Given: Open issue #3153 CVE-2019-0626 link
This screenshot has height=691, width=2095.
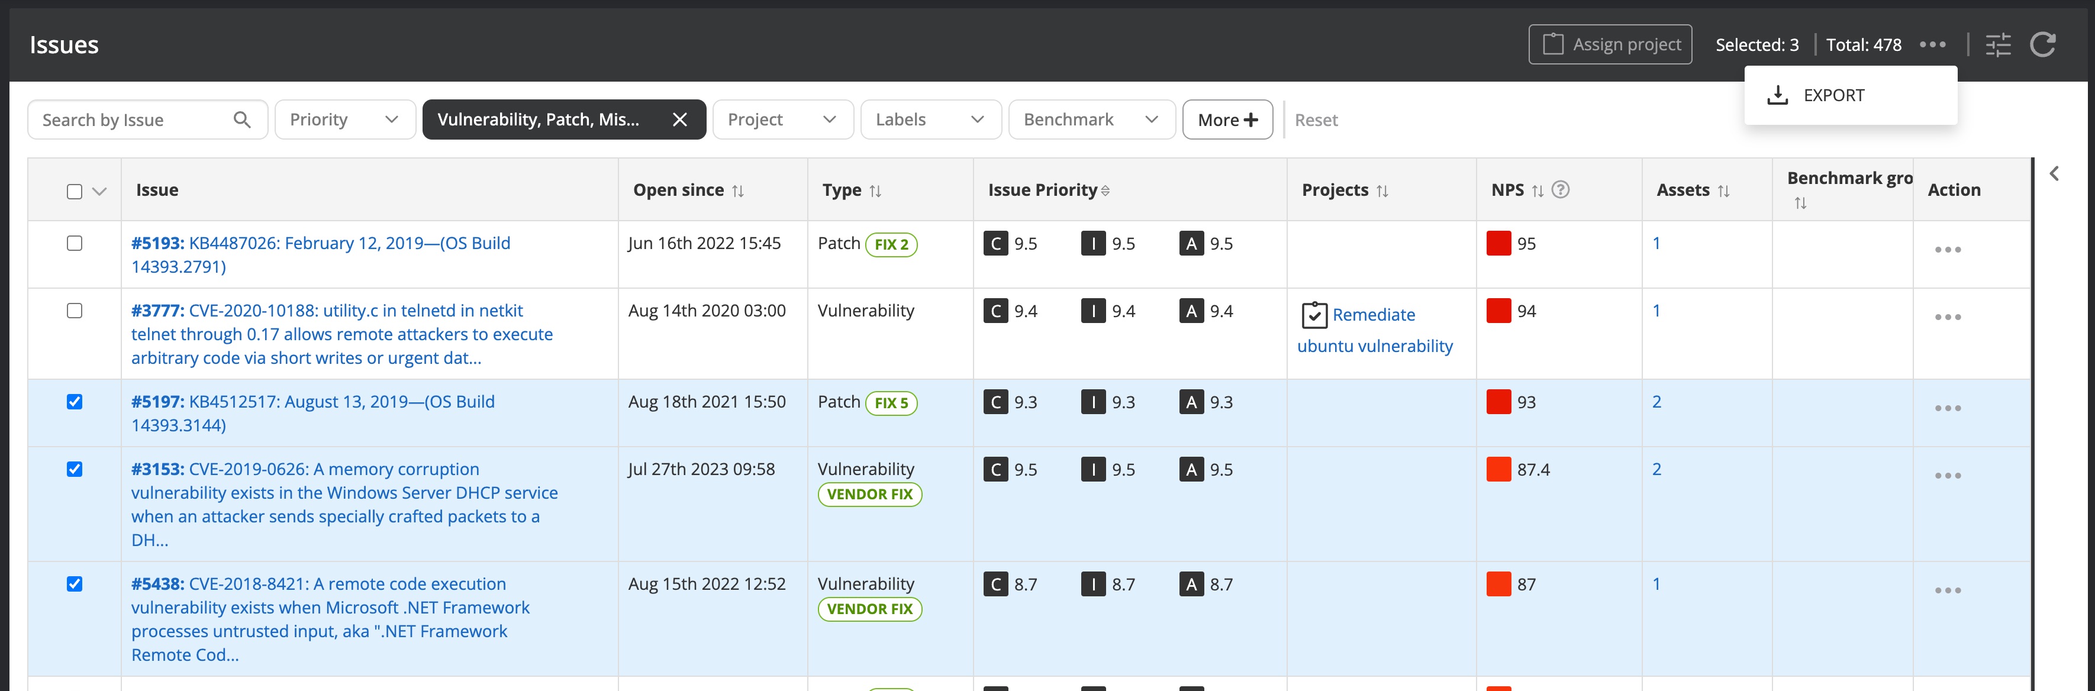Looking at the screenshot, I should click(x=333, y=469).
